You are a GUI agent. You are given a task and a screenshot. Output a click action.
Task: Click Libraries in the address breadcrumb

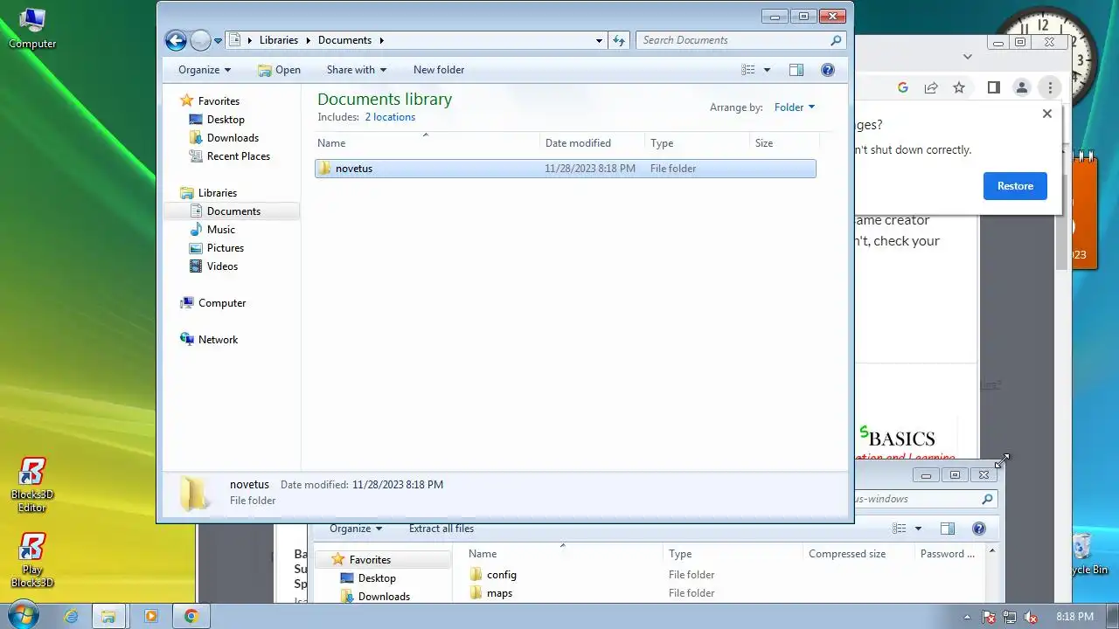(279, 40)
